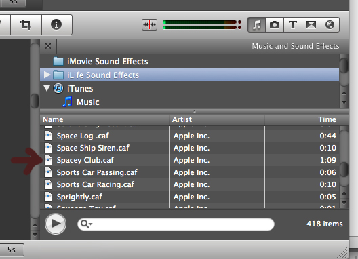Expand the iLife Sound Effects folder
Screen dimensions: 358x259
(47, 75)
